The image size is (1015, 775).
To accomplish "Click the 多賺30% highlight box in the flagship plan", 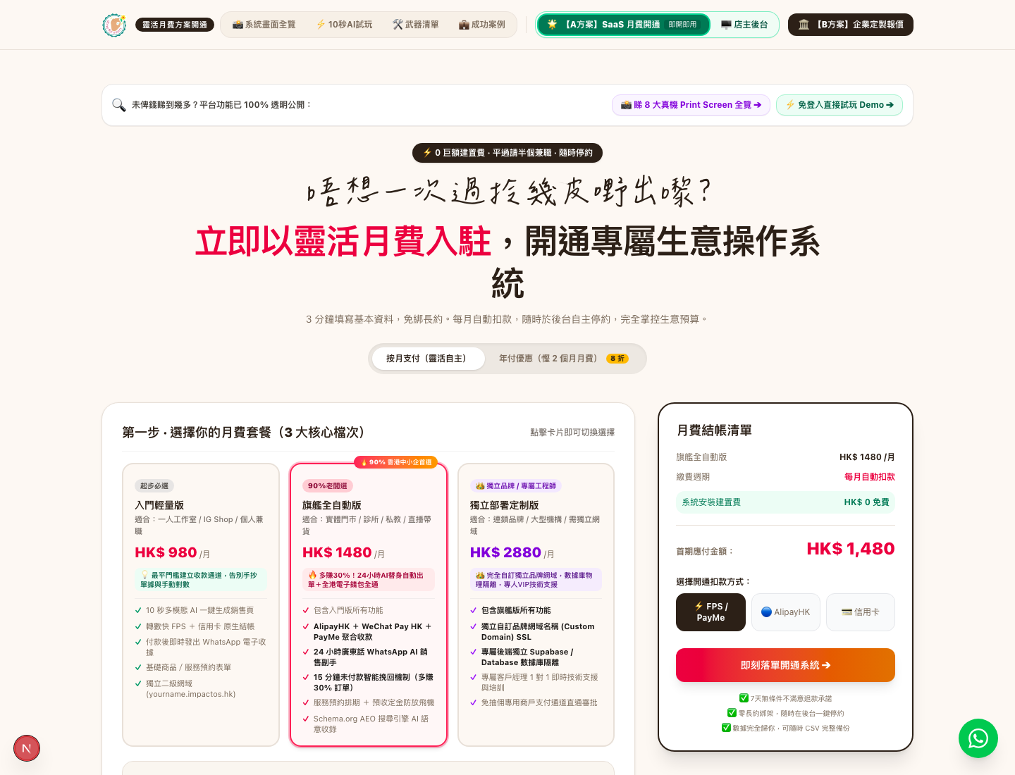I will (369, 580).
